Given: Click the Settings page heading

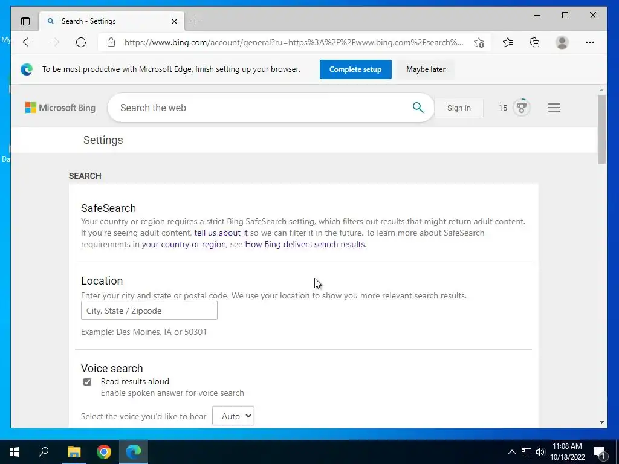Looking at the screenshot, I should click(x=103, y=140).
